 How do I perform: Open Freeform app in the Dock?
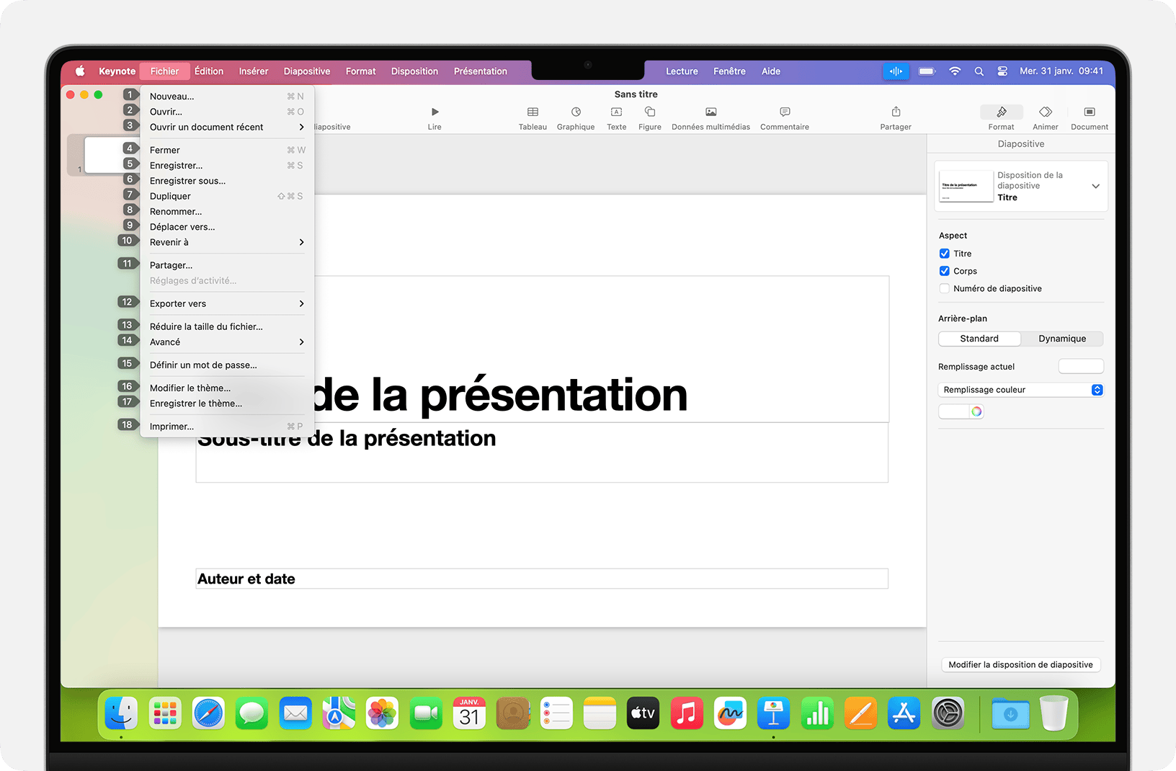point(730,714)
